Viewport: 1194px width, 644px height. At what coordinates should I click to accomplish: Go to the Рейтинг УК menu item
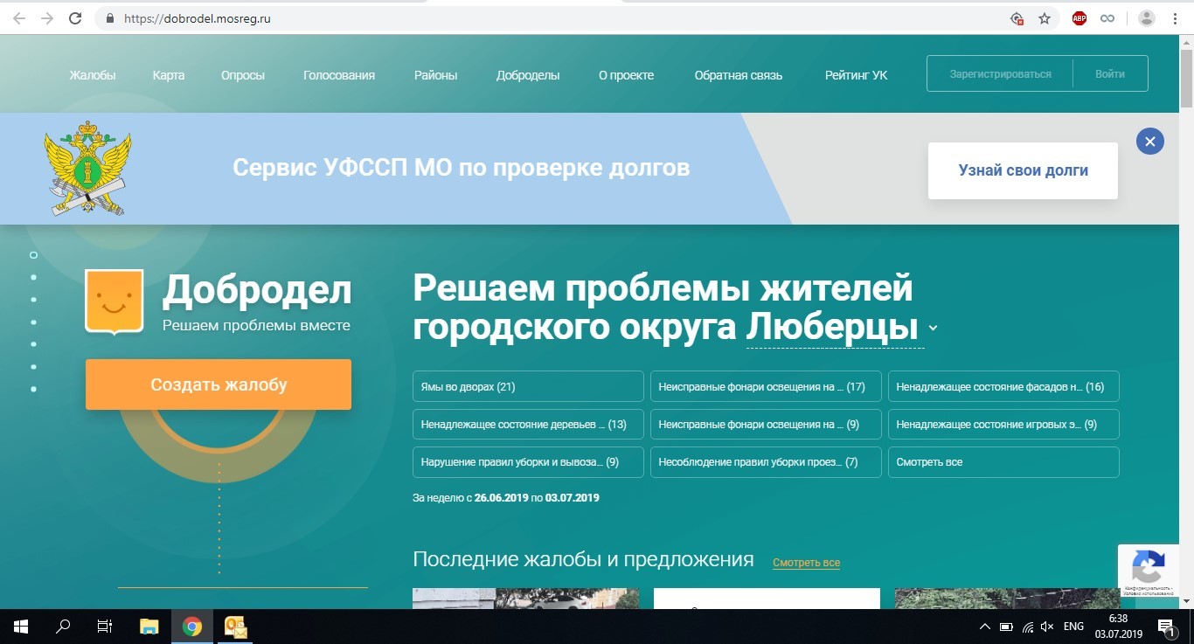[x=856, y=75]
